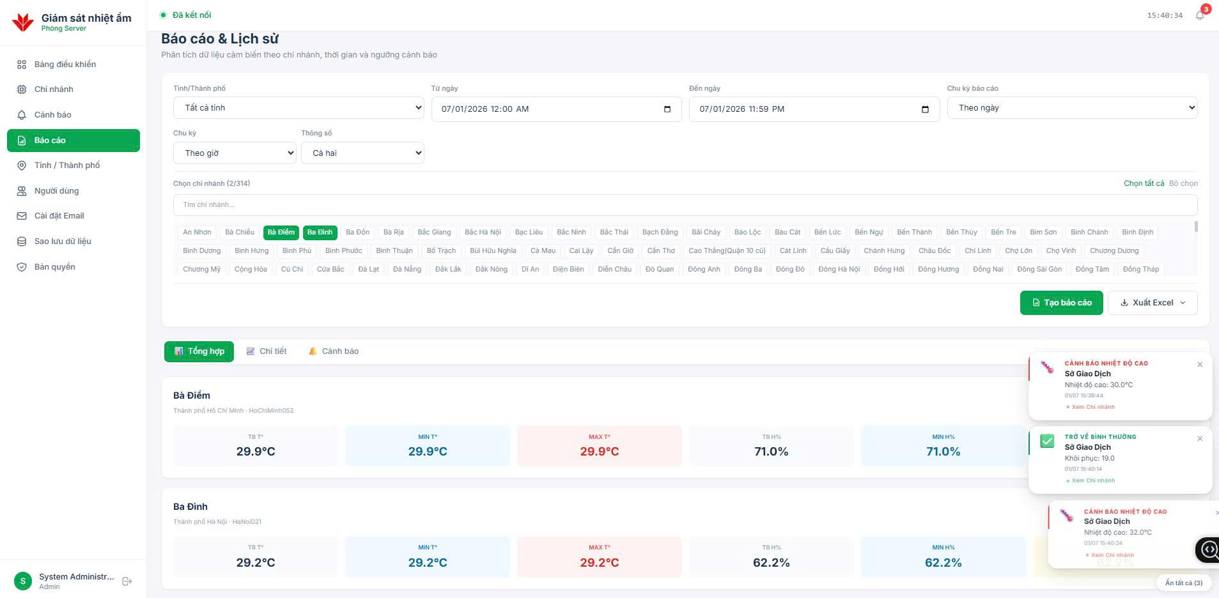The height and width of the screenshot is (598, 1219).
Task: Select the Bắc Ninh branch chip
Action: 571,232
